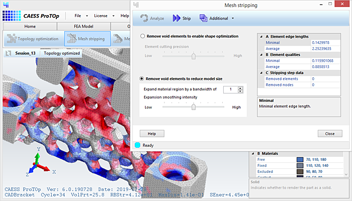Select 'Remove void elements to enable shape optimization'

[143, 36]
